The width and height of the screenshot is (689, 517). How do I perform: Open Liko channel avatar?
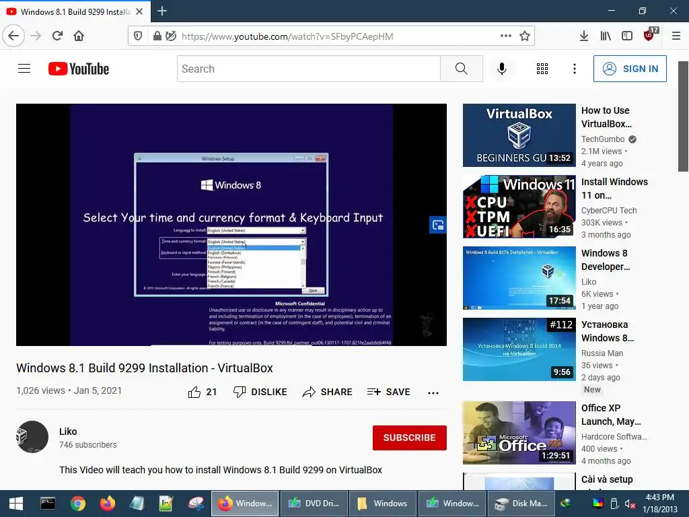click(32, 437)
